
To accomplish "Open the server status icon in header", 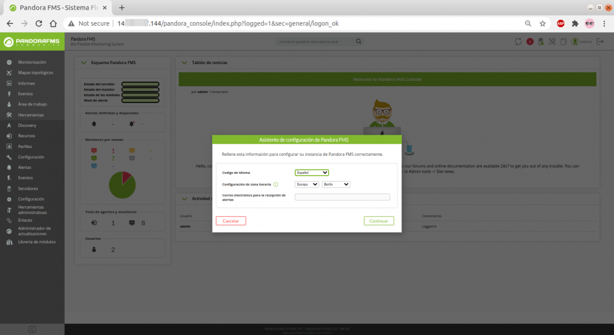I will pyautogui.click(x=541, y=41).
